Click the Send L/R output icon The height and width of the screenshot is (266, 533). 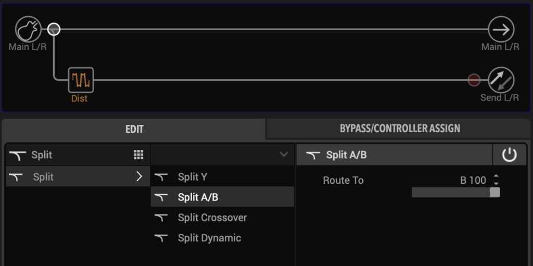(x=501, y=80)
